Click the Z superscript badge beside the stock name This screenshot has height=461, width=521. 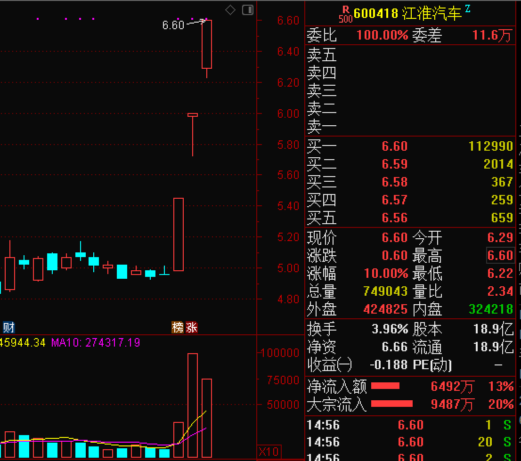[x=468, y=8]
